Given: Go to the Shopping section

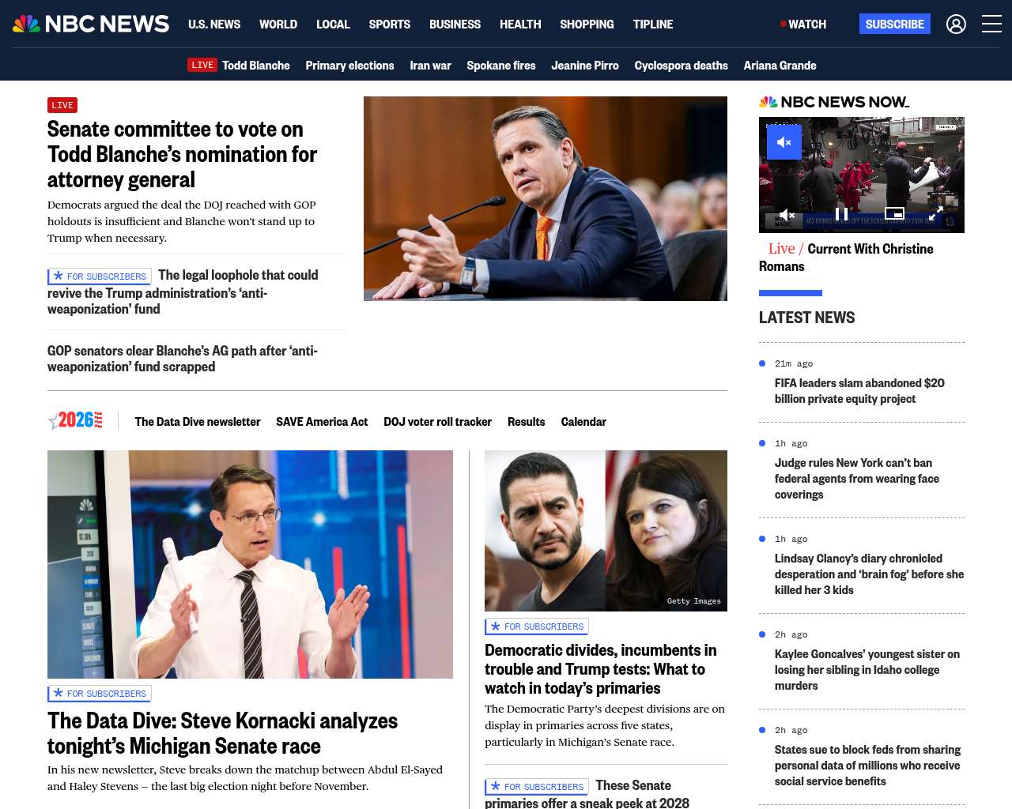Looking at the screenshot, I should tap(587, 24).
